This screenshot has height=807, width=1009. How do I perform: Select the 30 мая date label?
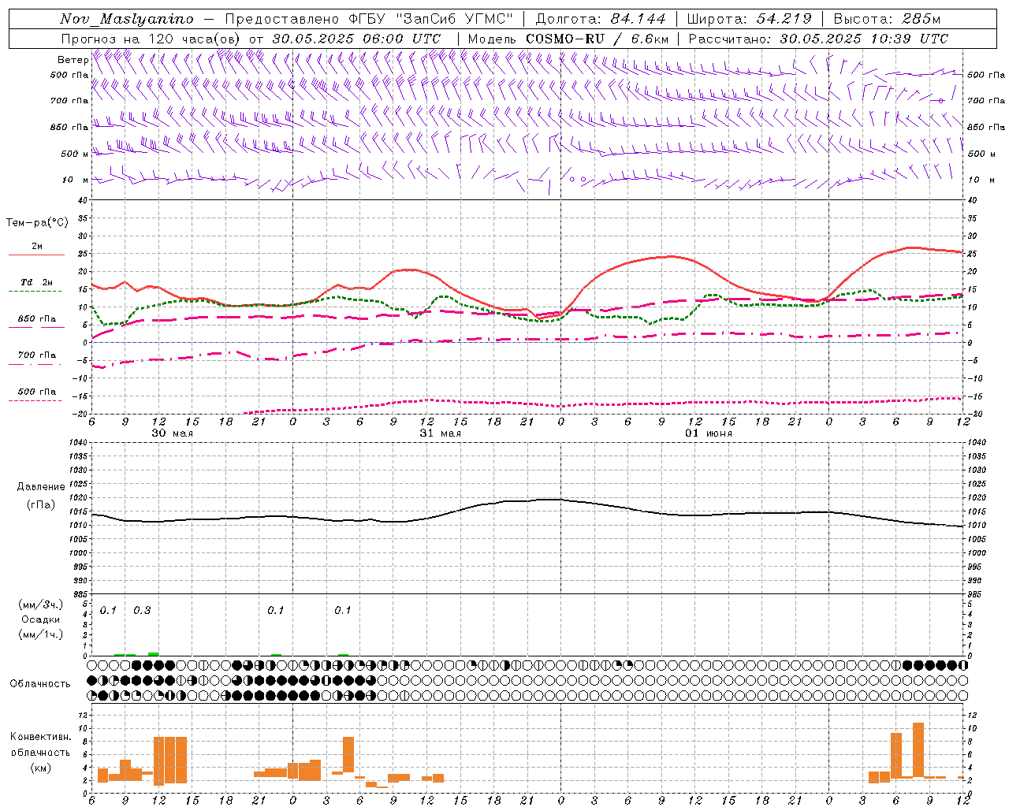tap(172, 433)
